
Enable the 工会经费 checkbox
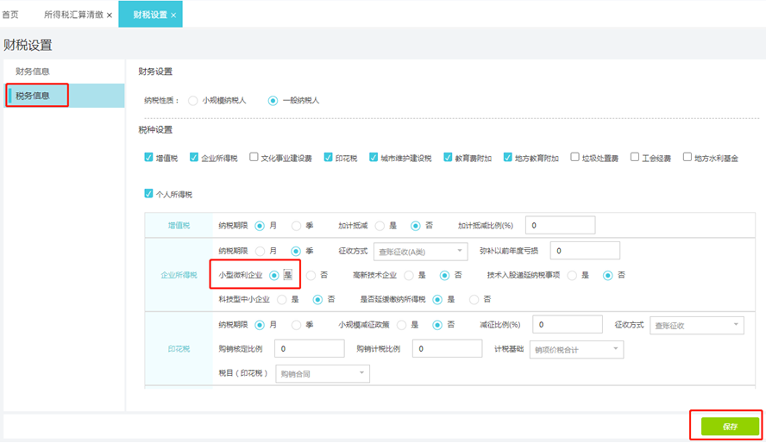tap(635, 158)
